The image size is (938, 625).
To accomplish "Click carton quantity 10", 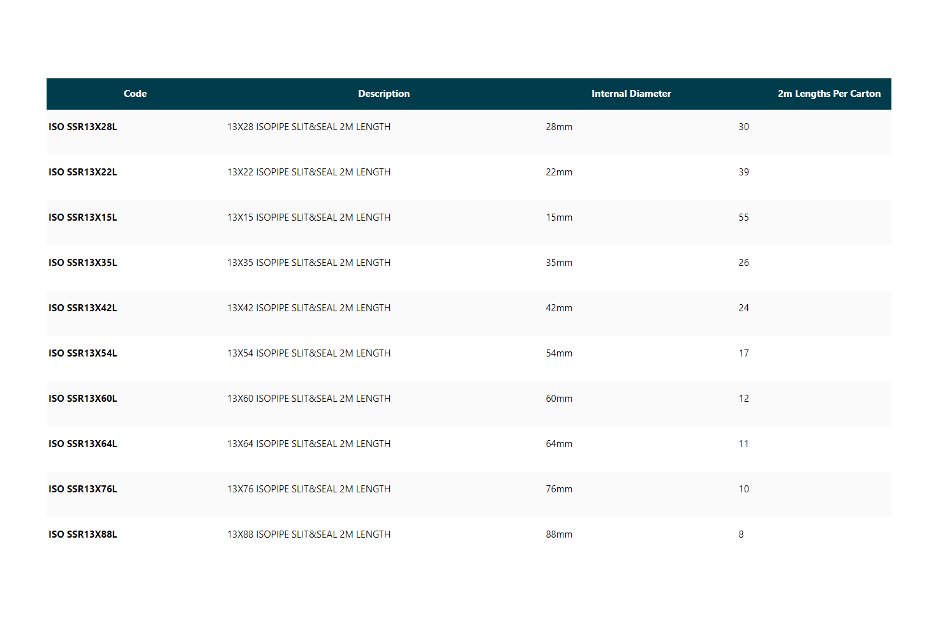I will coord(744,489).
